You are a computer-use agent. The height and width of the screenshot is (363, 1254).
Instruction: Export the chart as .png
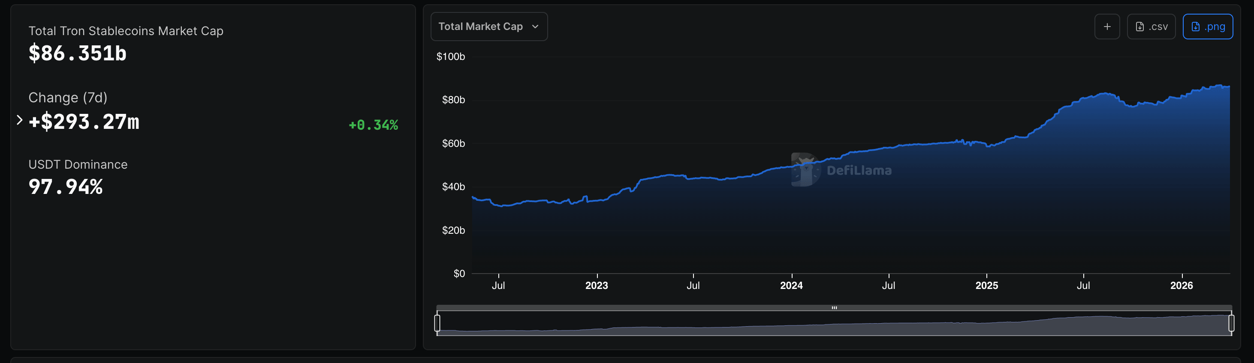coord(1207,27)
